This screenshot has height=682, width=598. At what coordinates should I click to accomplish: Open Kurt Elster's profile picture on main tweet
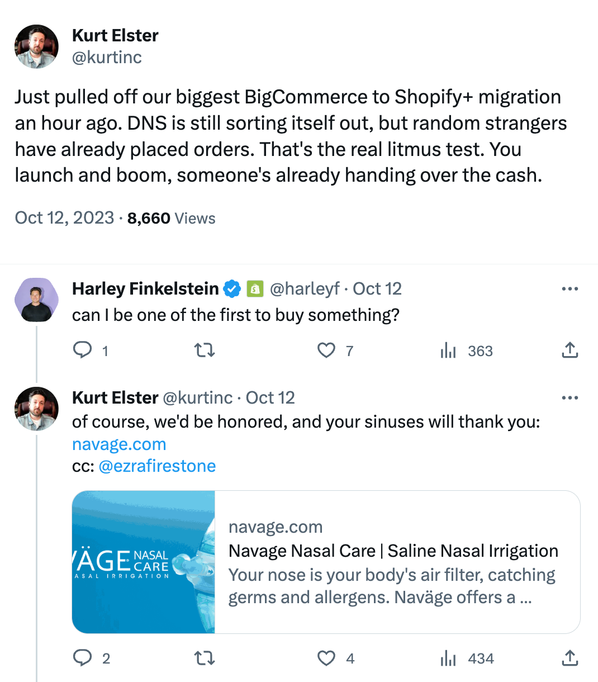[x=36, y=46]
